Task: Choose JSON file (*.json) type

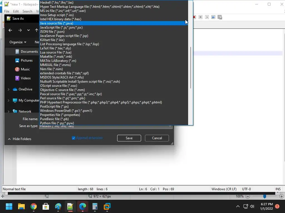Action: click(x=114, y=32)
